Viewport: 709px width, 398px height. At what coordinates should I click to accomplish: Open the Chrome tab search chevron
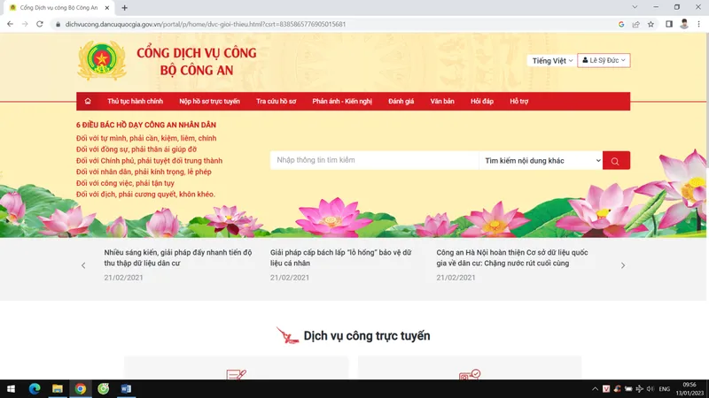tap(635, 7)
